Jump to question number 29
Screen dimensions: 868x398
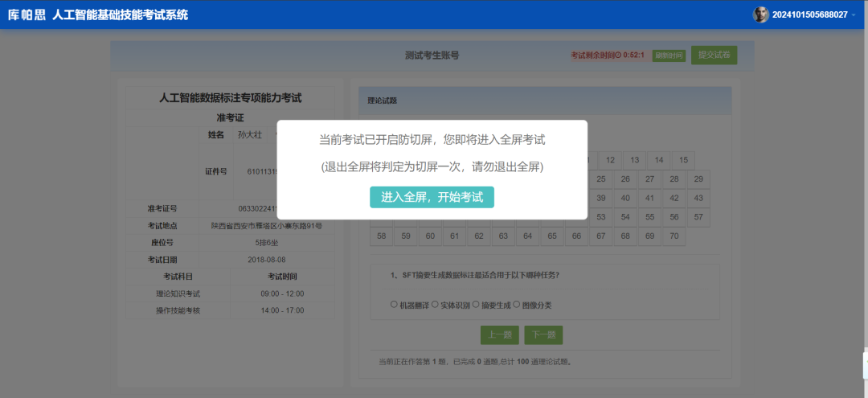click(698, 179)
